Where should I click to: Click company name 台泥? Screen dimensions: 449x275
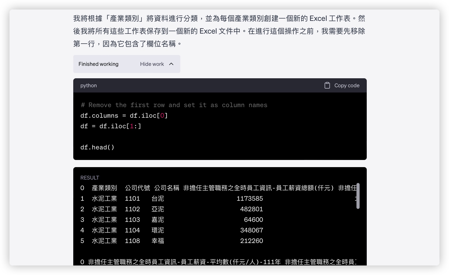point(158,199)
